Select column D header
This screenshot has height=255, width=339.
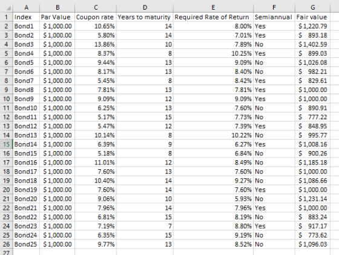(x=145, y=8)
